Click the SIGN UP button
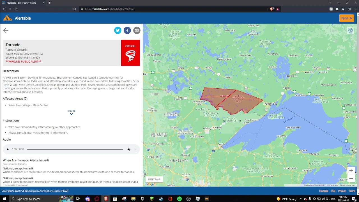359x202 pixels. tap(346, 18)
